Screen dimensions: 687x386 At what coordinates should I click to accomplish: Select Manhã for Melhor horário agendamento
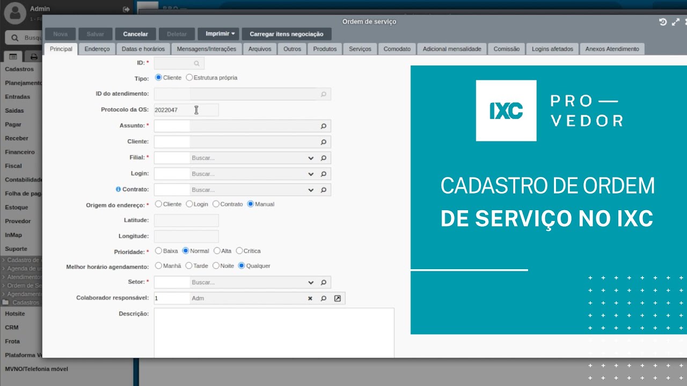click(x=158, y=265)
